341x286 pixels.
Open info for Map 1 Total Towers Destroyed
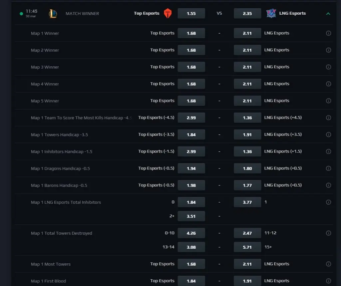(x=328, y=233)
